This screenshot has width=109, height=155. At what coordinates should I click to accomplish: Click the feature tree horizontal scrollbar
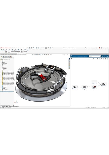coord(5,106)
